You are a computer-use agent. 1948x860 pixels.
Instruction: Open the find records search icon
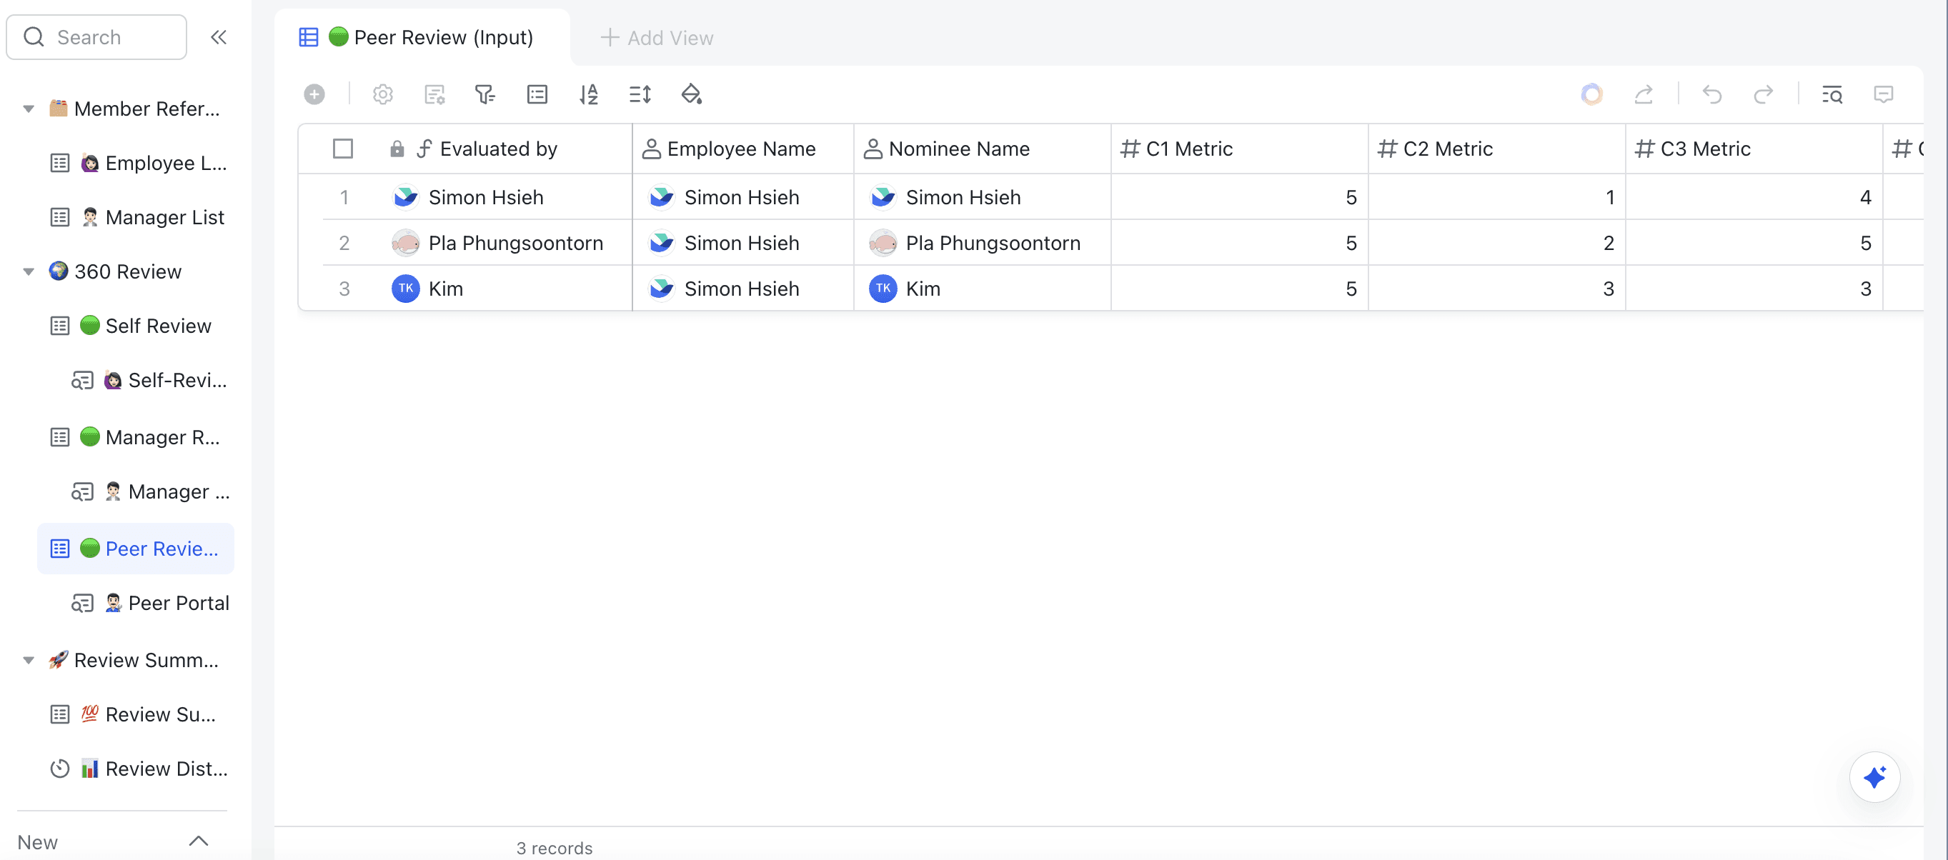pyautogui.click(x=1832, y=94)
